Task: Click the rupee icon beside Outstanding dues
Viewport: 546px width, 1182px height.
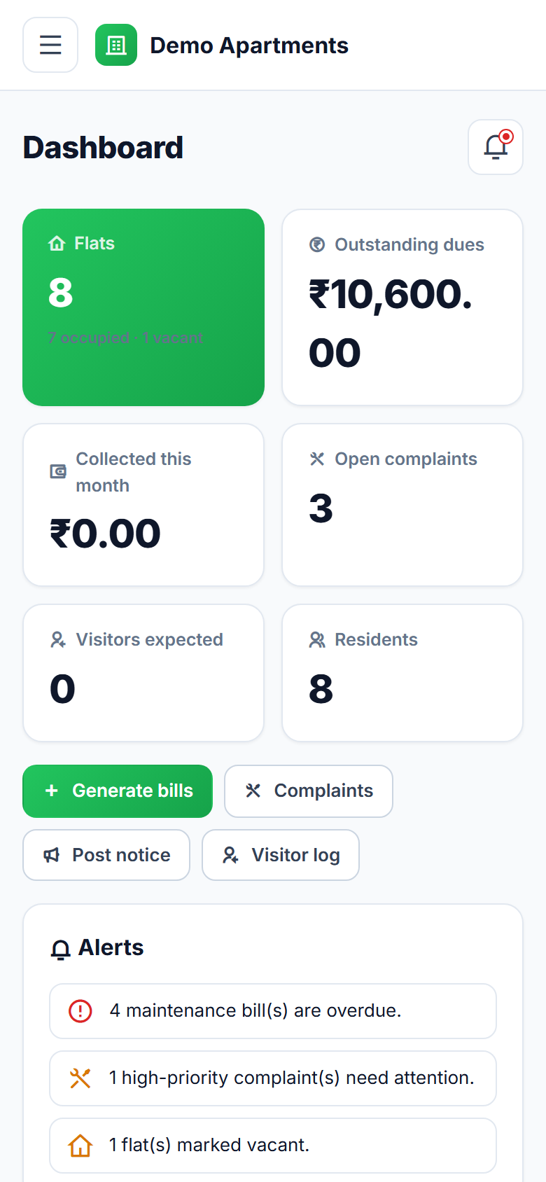Action: coord(317,244)
